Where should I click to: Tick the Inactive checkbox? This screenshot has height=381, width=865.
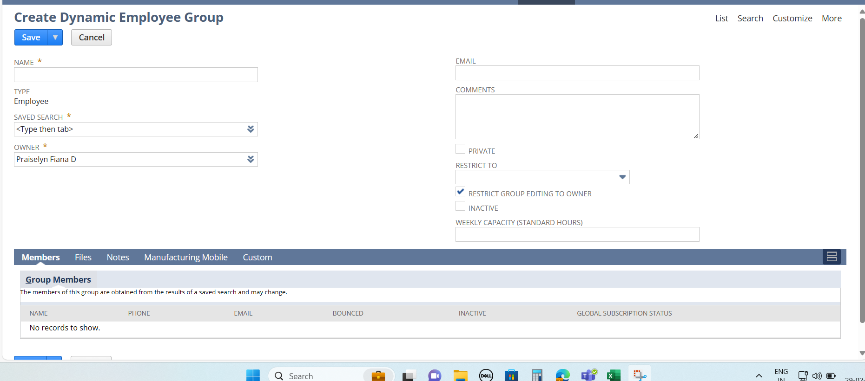pos(460,206)
